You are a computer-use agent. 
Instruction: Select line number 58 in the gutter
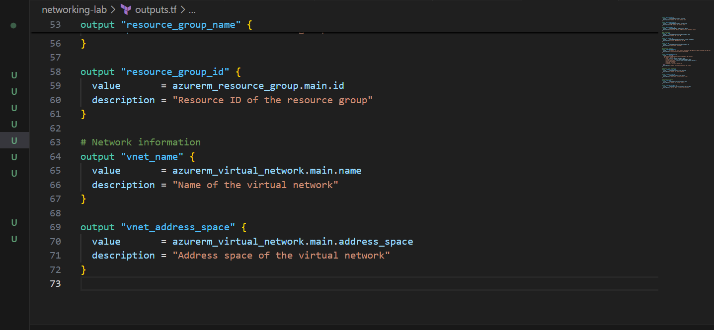point(55,72)
